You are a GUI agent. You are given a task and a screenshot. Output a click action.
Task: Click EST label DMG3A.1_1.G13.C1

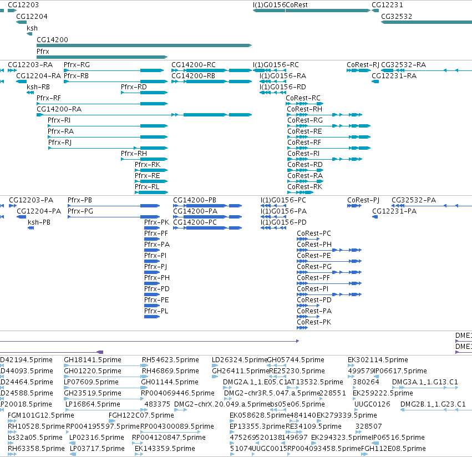(425, 382)
